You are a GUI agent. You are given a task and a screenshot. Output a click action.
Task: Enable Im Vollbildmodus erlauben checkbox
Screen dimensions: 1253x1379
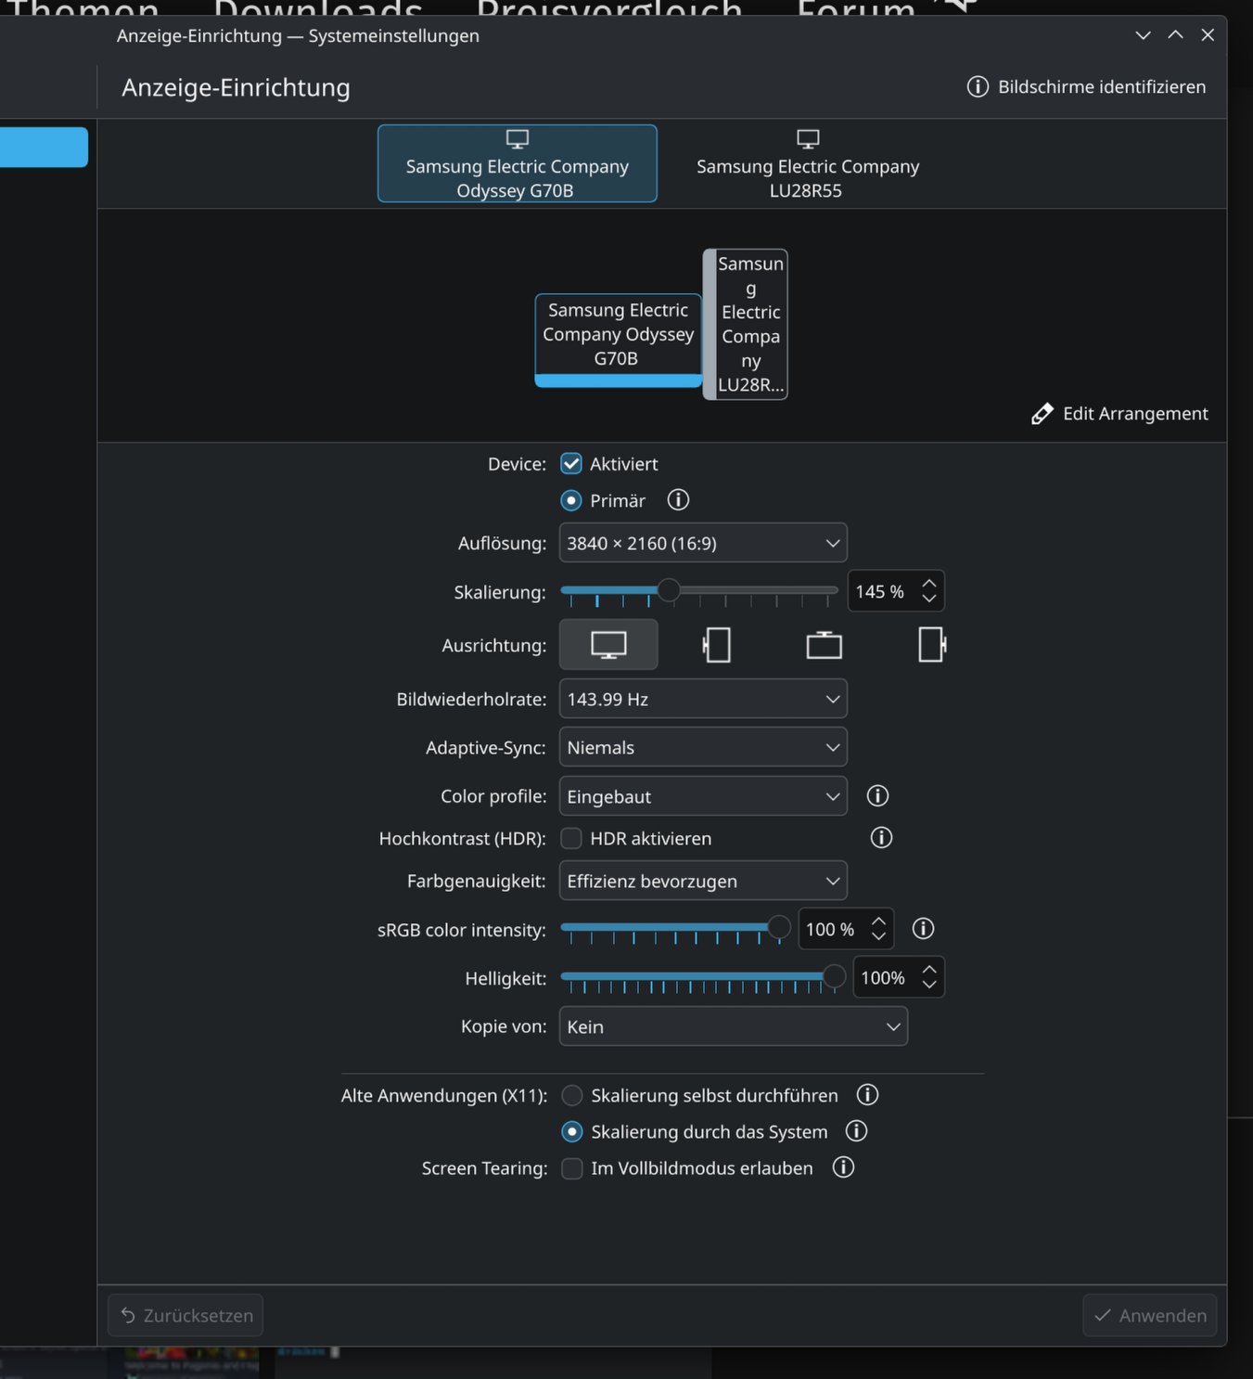pyautogui.click(x=572, y=1167)
